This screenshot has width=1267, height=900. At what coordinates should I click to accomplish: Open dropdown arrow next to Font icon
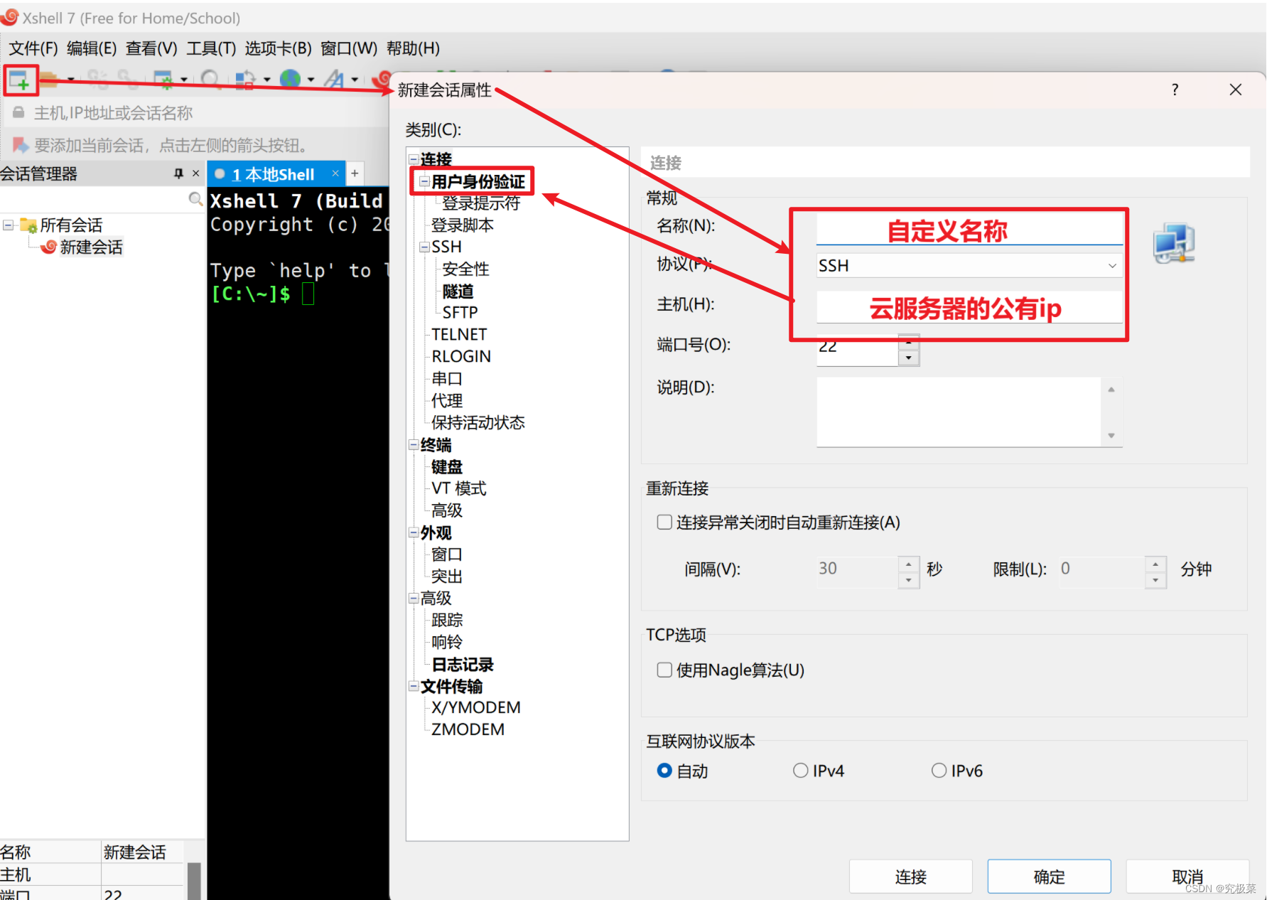click(355, 80)
